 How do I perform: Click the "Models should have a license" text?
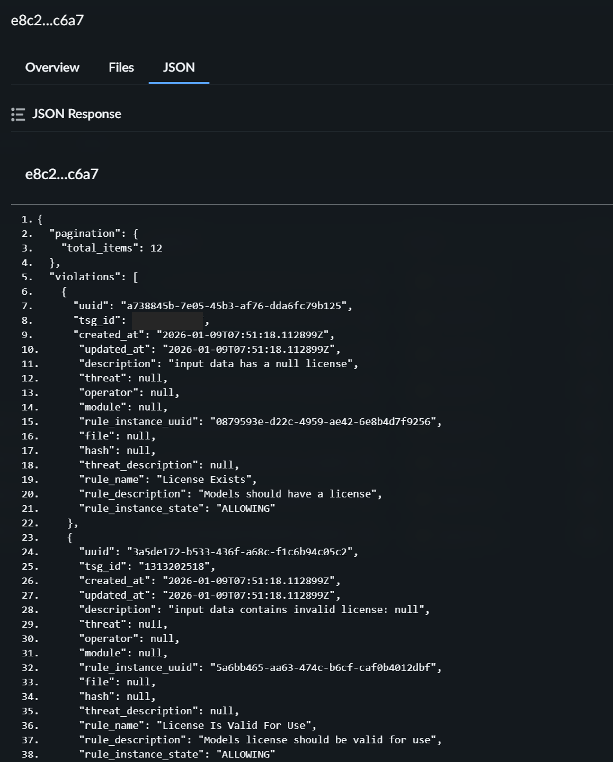[288, 494]
